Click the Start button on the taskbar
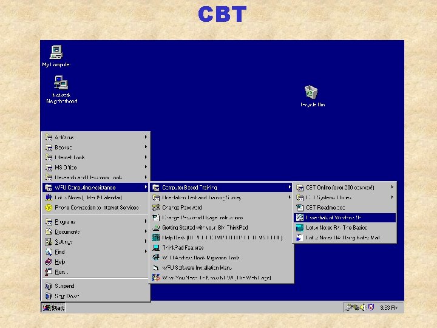This screenshot has width=437, height=328. (x=53, y=307)
